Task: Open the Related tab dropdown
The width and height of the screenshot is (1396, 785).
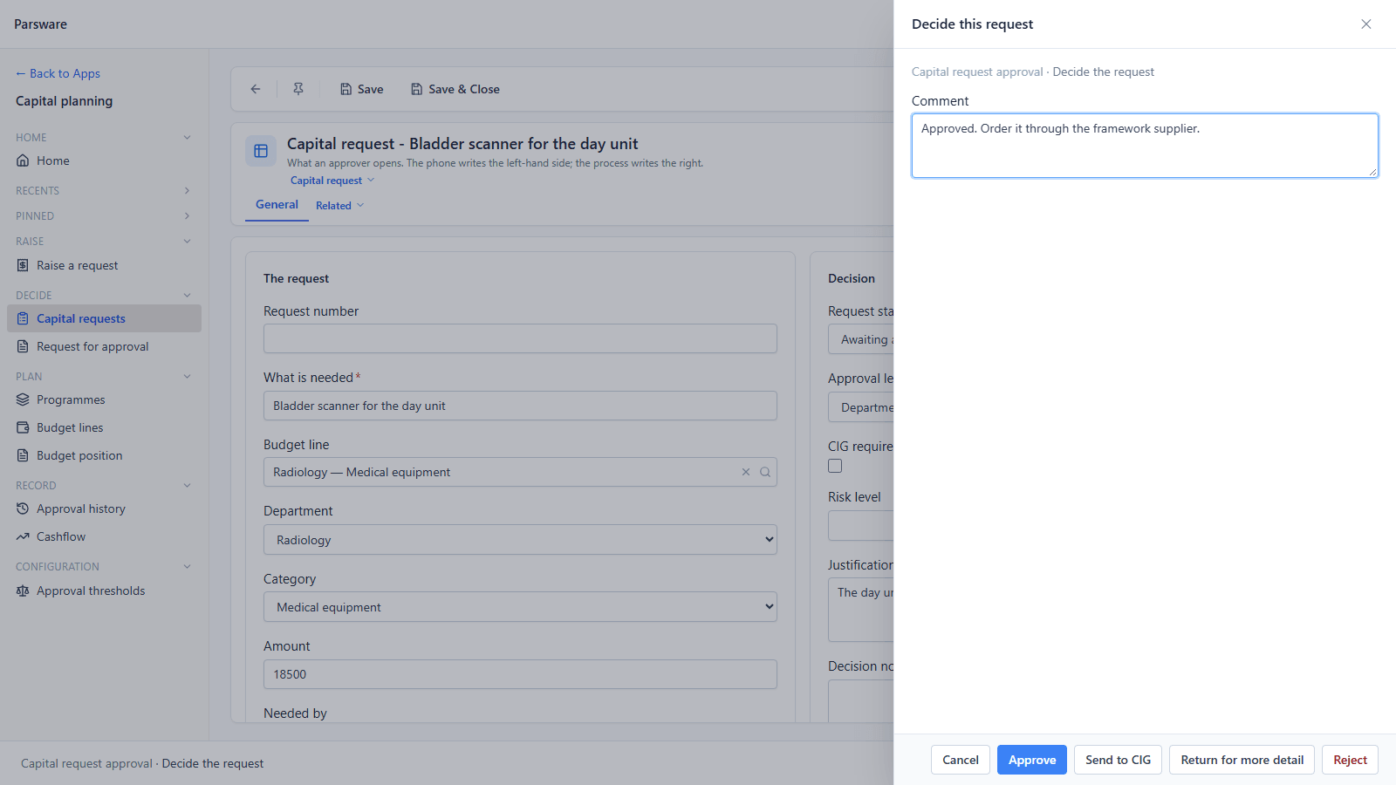Action: tap(339, 206)
